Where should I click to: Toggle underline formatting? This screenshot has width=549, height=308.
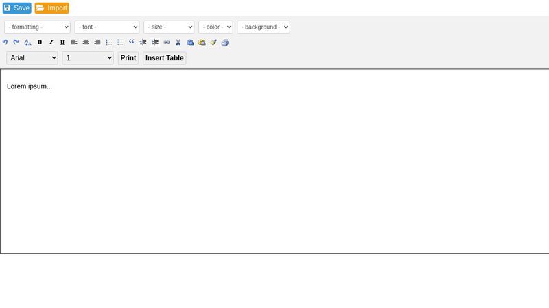(62, 42)
